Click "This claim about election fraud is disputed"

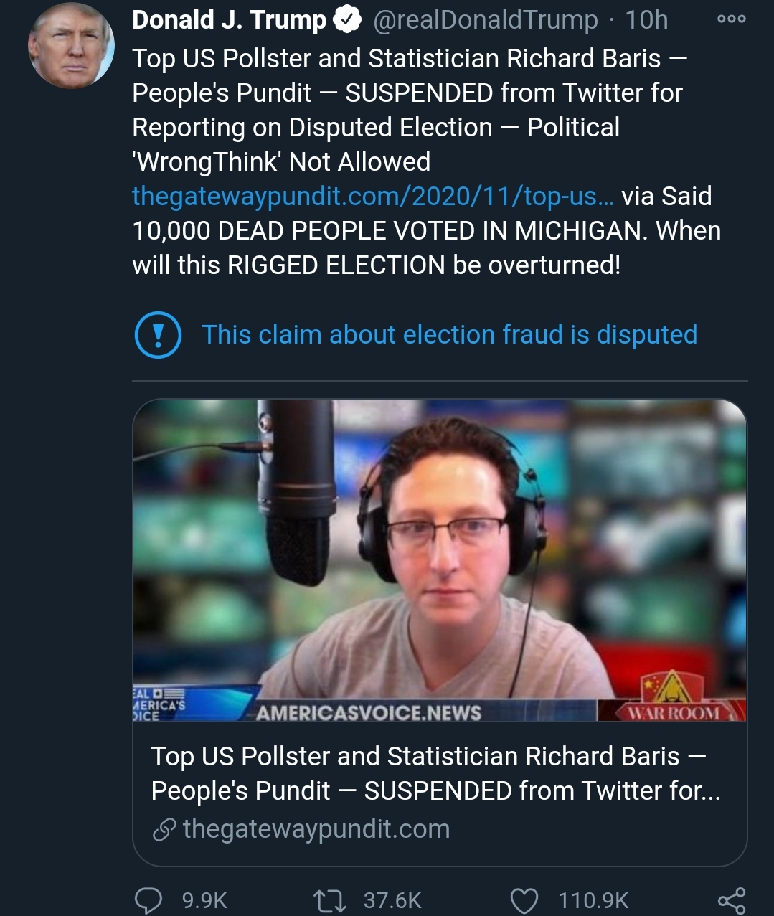point(450,334)
